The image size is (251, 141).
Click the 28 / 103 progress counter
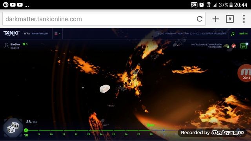(x=31, y=122)
